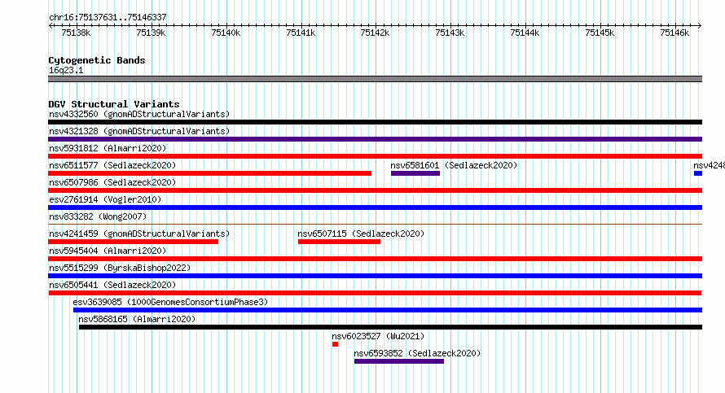
Task: Click the red nsv6507115 variant bar
Action: pos(340,242)
